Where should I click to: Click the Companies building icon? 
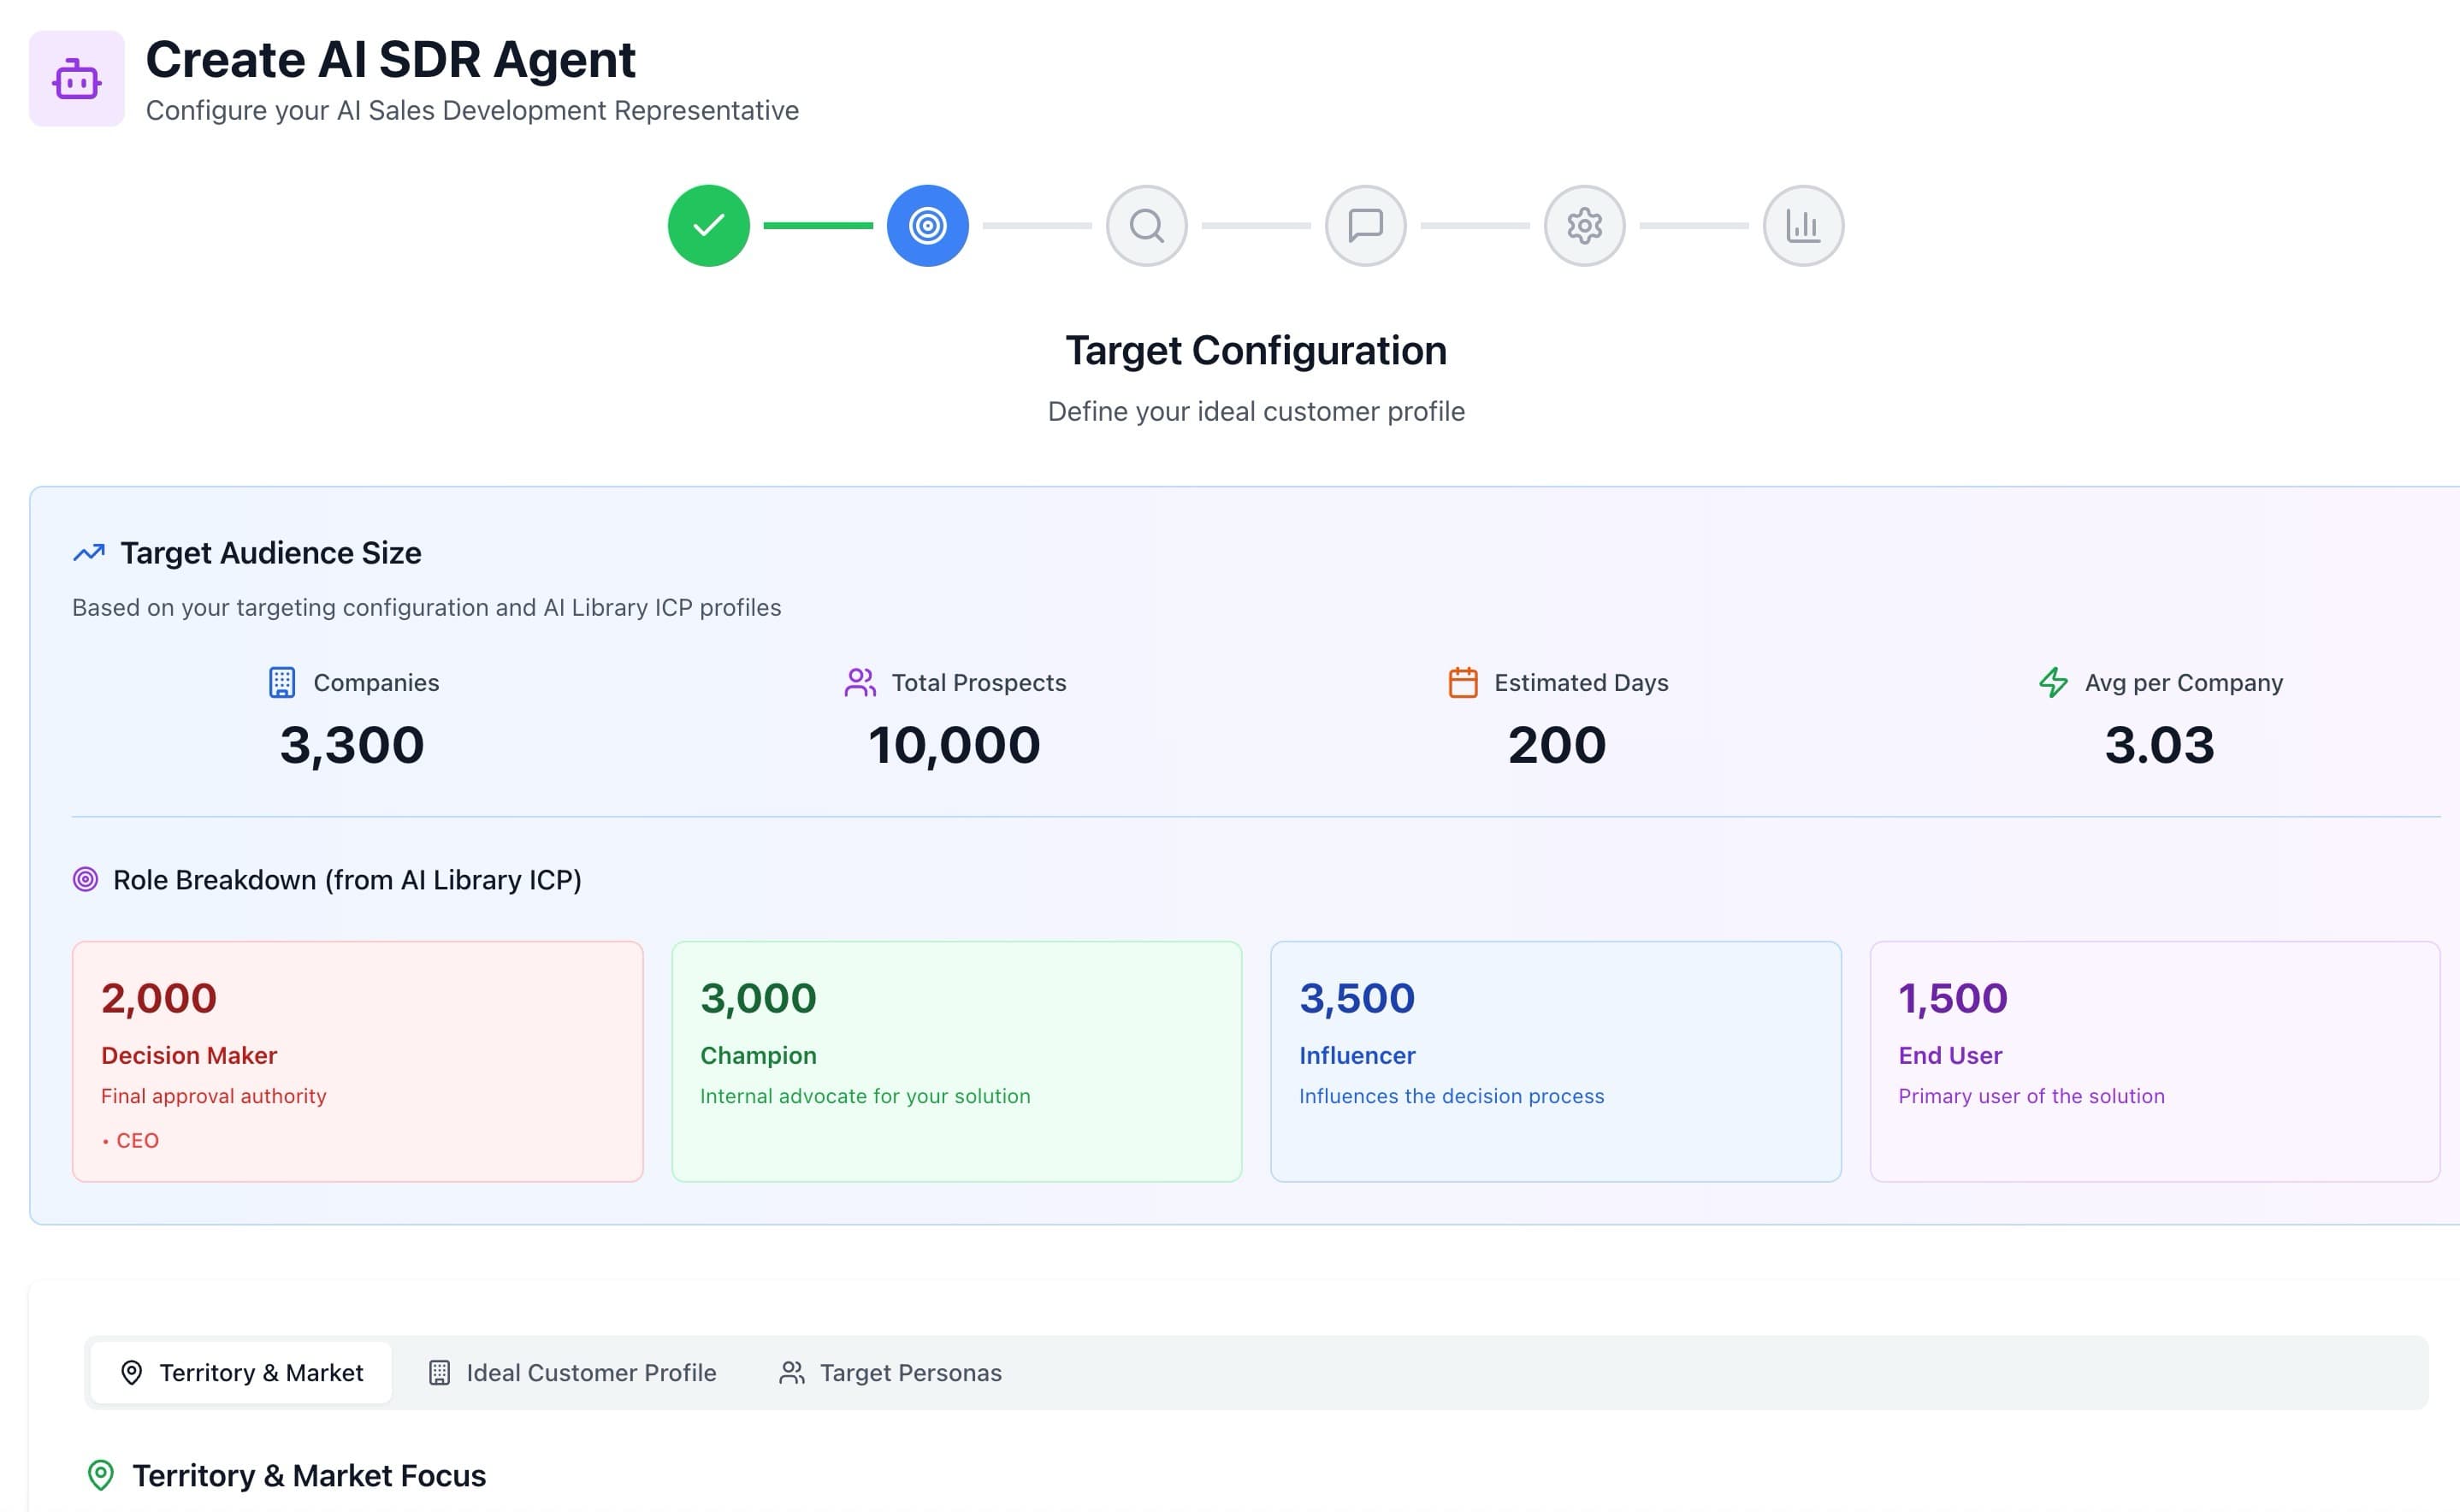coord(281,683)
